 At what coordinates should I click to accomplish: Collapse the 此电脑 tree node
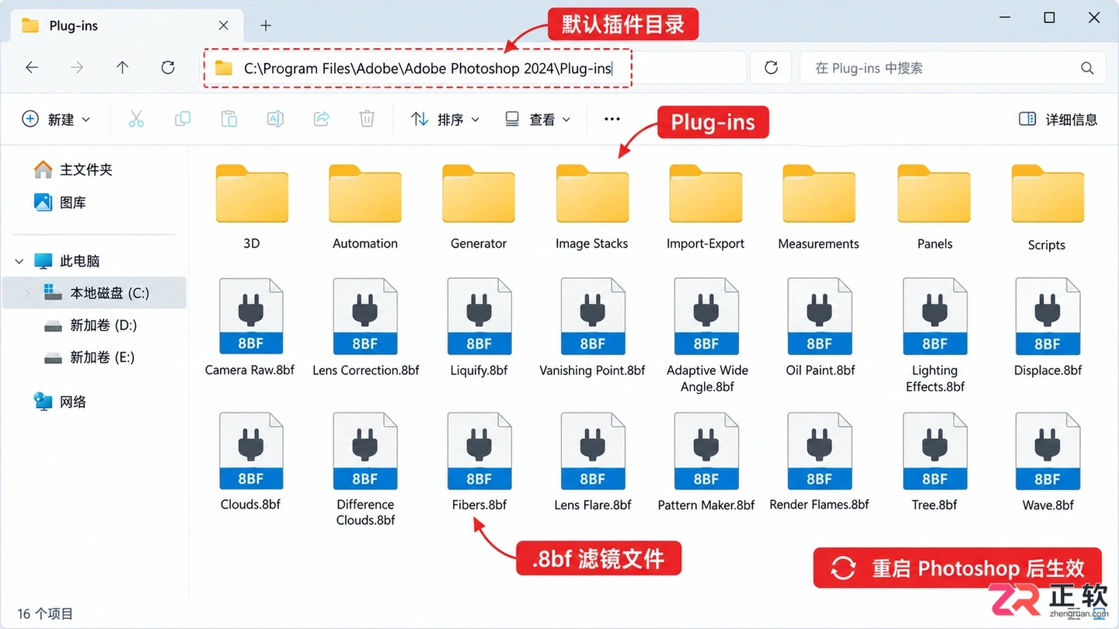[x=21, y=261]
